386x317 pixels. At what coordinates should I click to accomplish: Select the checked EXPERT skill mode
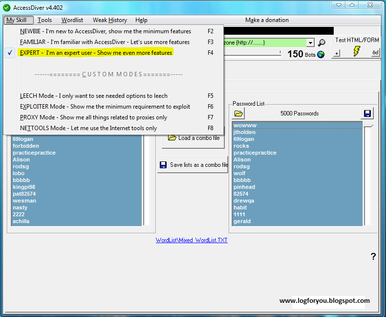coord(113,53)
